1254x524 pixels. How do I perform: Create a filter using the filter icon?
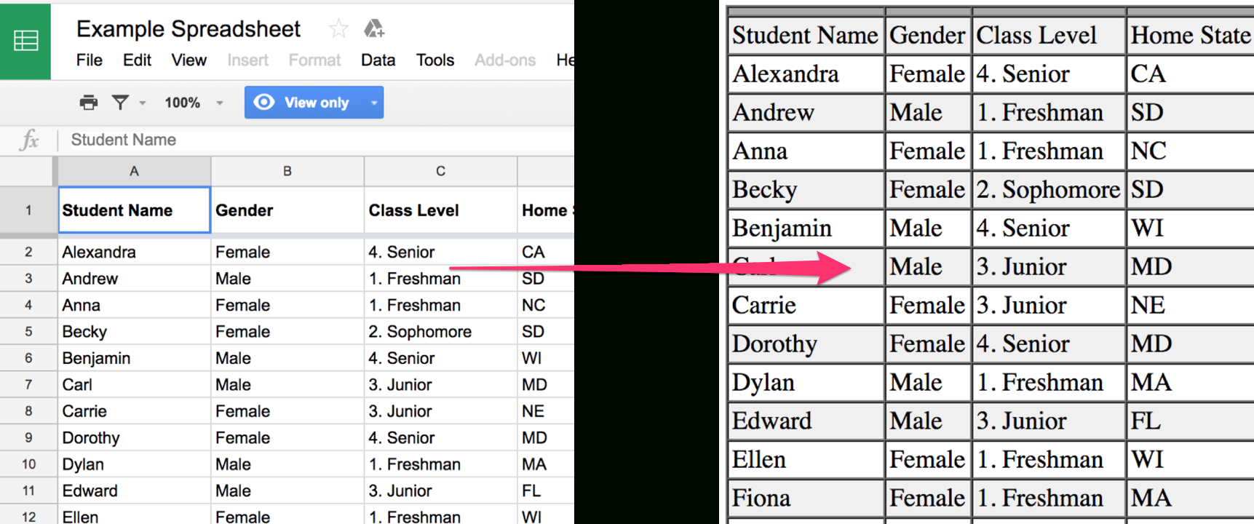[121, 103]
